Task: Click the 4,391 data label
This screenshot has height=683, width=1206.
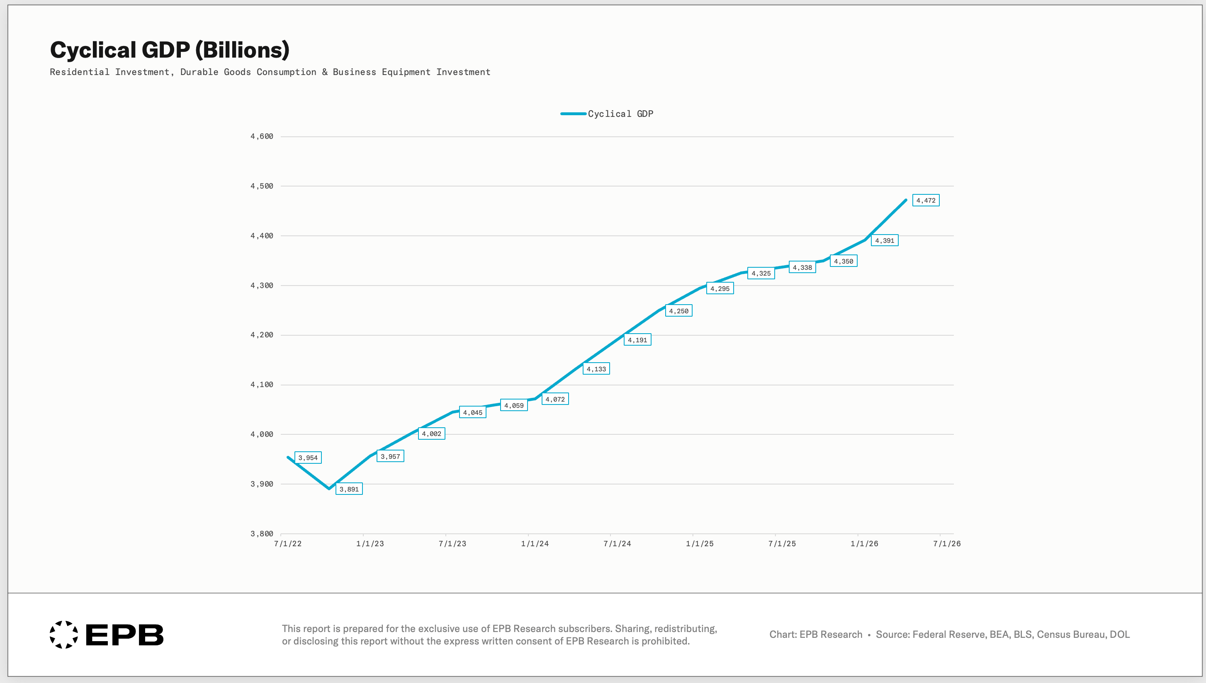Action: click(885, 241)
